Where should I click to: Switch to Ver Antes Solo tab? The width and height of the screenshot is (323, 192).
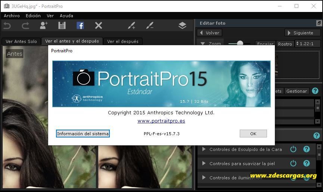coord(21,41)
